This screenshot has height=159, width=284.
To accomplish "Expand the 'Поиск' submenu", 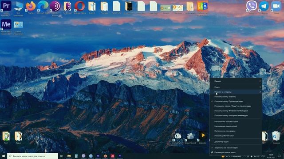I will pos(236,87).
